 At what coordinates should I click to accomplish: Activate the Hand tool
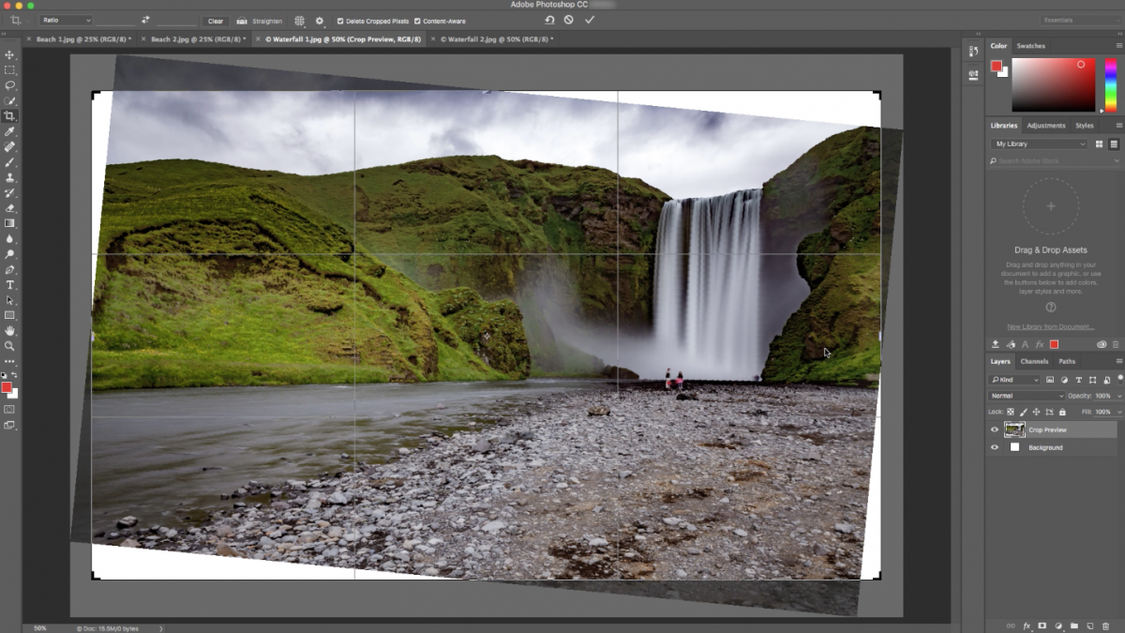click(x=9, y=331)
